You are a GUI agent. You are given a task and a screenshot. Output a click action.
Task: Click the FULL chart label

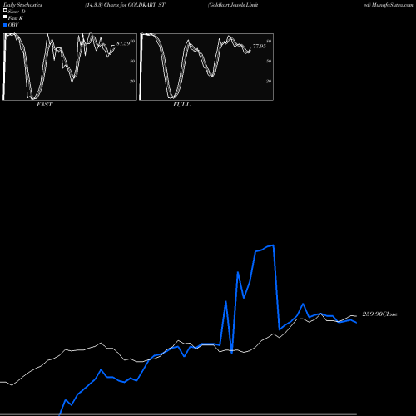(181, 104)
